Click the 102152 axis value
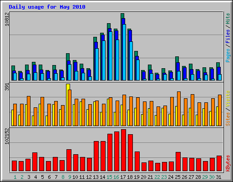Screen dimensions: 233x182 point(7,136)
